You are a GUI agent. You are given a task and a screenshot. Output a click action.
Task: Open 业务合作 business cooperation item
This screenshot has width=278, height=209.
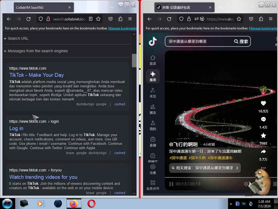click(x=153, y=185)
